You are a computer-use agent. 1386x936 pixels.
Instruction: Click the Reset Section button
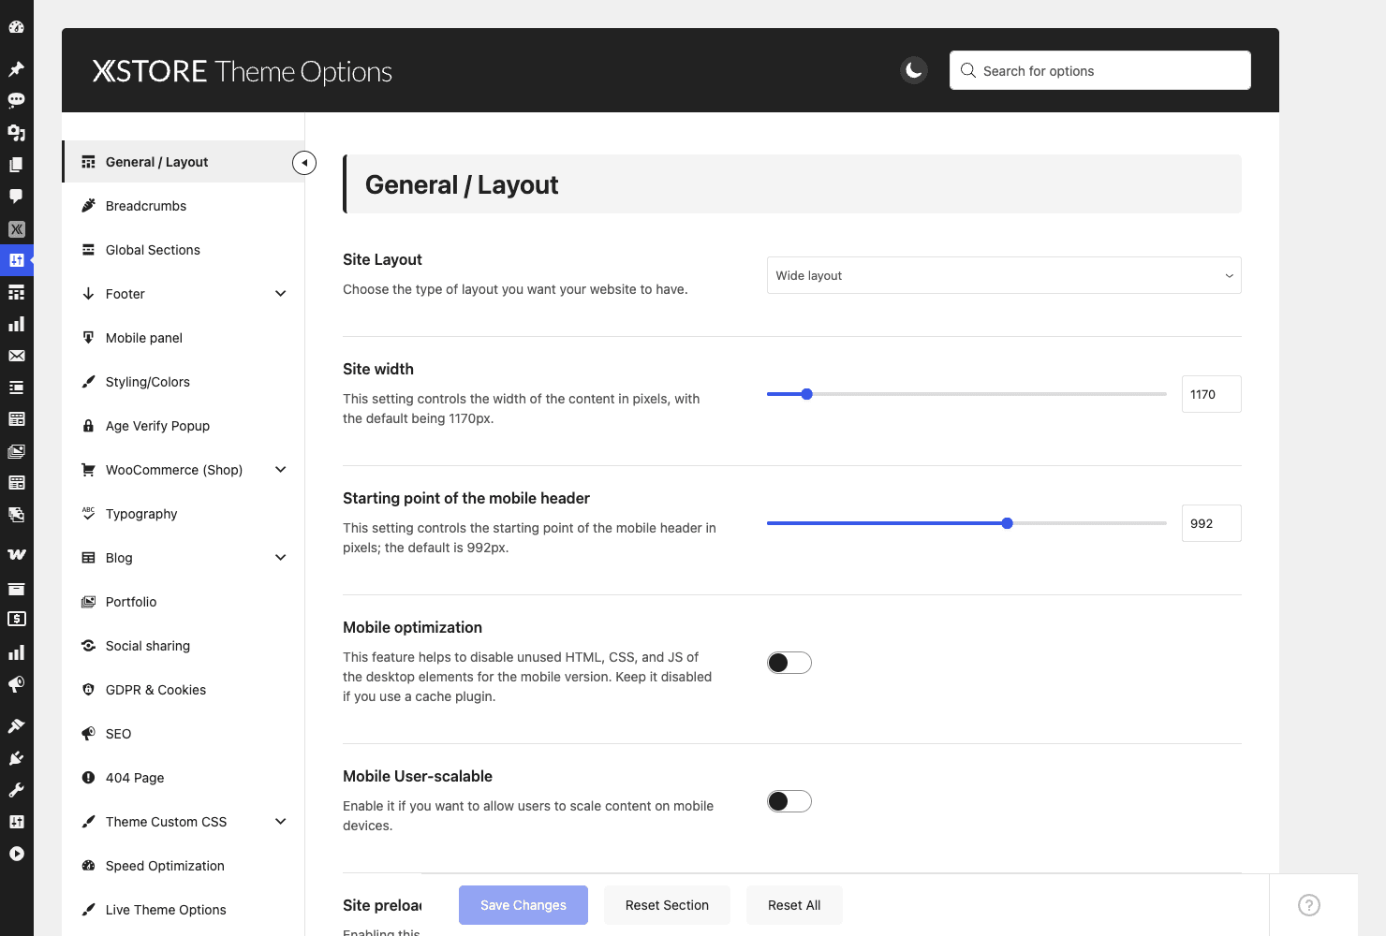pos(667,905)
